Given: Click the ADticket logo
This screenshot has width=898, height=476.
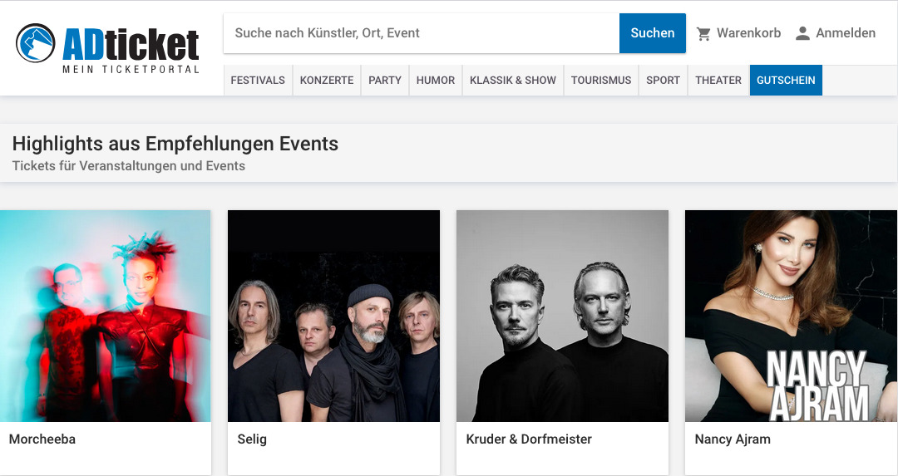Looking at the screenshot, I should tap(108, 47).
